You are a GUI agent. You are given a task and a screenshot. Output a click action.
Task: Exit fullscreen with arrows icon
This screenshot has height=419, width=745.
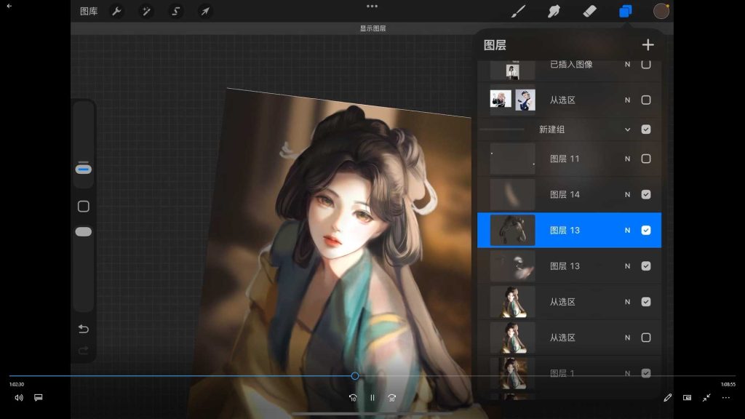pos(706,398)
